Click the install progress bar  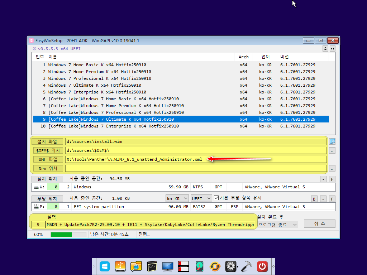tap(68, 235)
